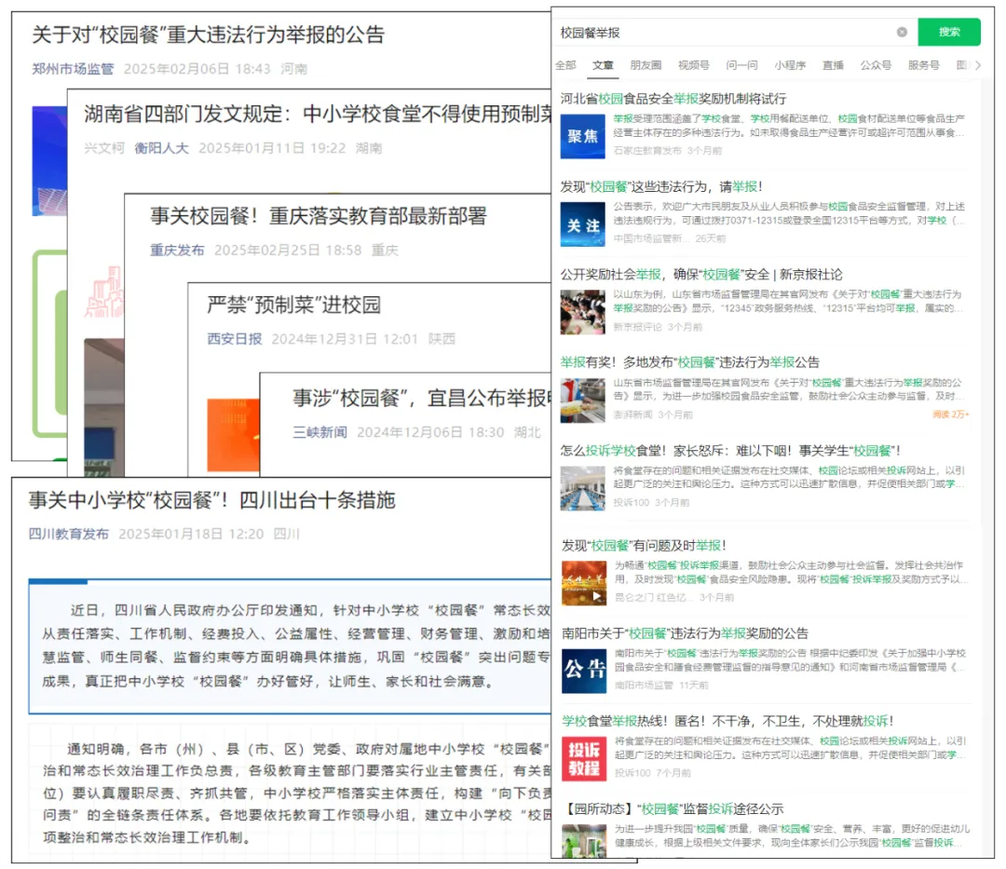Open result 公开奖励社会举报，确保"校园餐"安全
The image size is (1006, 869).
tap(701, 275)
